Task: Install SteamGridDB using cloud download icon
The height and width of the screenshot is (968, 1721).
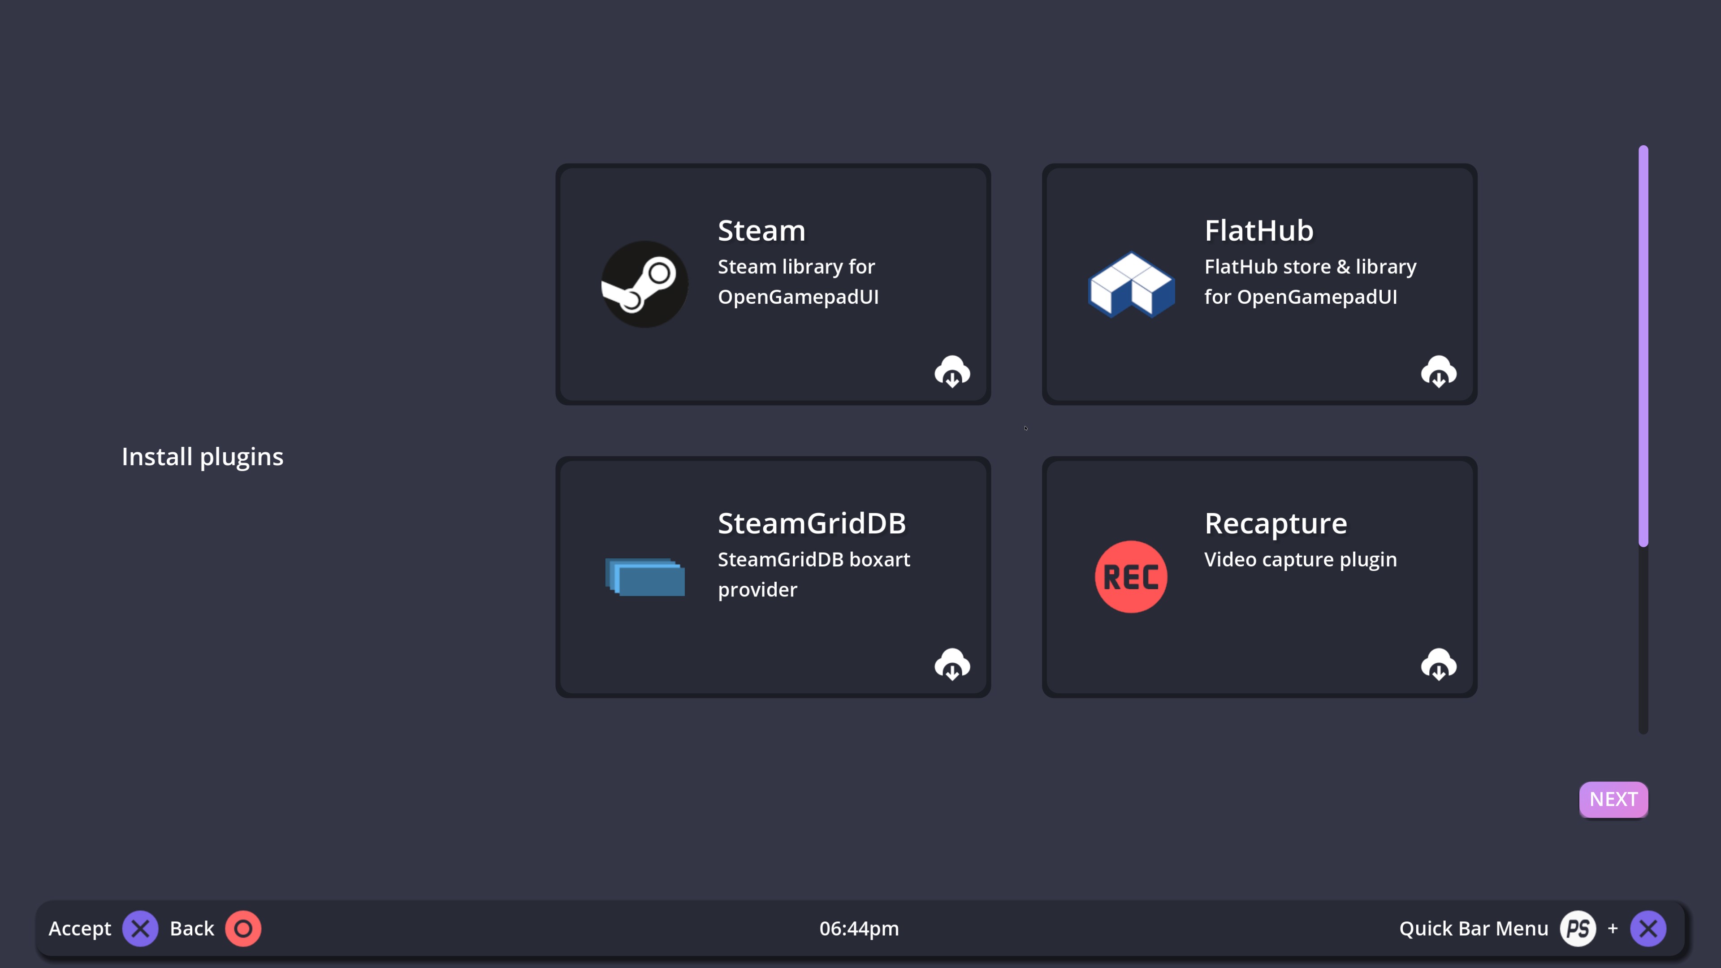Action: (x=952, y=664)
